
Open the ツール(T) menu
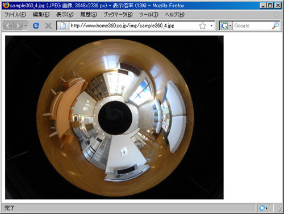[x=149, y=15]
